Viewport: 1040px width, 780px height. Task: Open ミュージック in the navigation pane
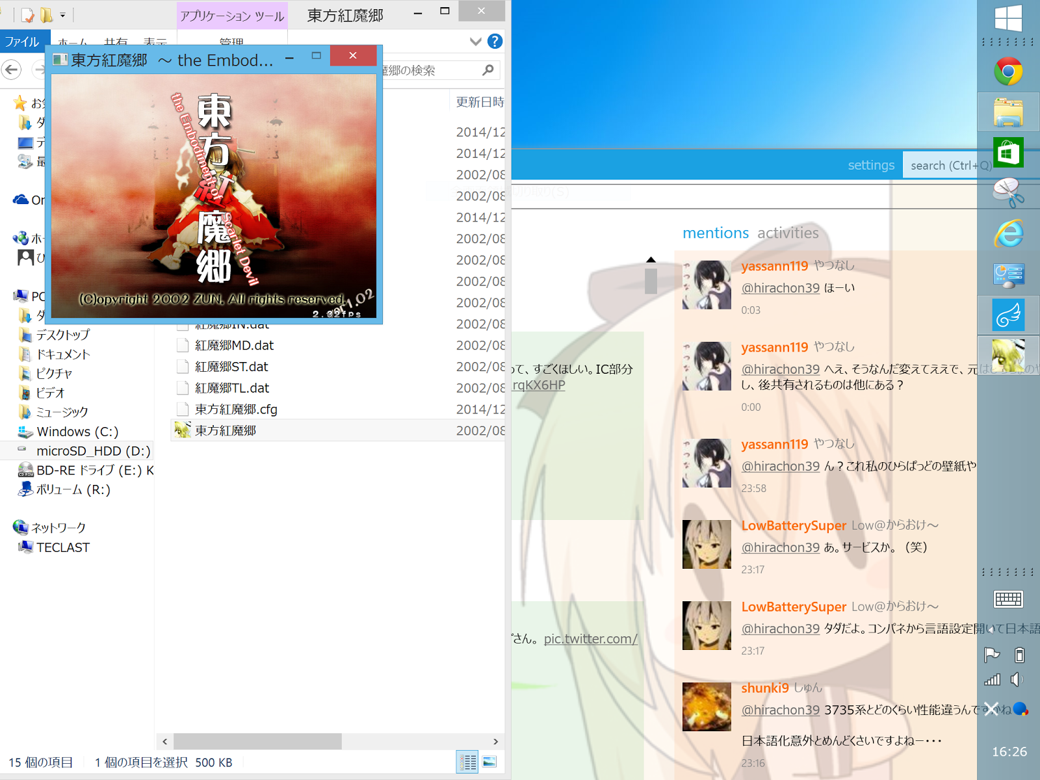pos(62,412)
